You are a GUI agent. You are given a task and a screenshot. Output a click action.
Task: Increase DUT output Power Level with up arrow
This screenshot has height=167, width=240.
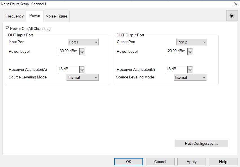point(190,50)
